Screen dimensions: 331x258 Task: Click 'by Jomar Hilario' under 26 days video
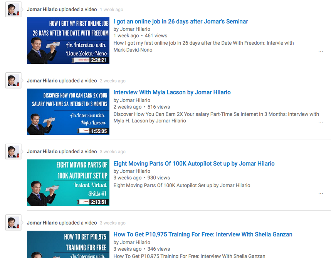click(x=132, y=29)
